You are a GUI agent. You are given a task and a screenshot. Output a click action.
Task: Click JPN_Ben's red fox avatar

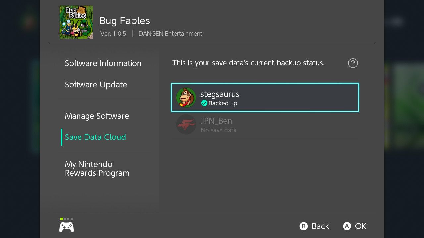point(186,124)
